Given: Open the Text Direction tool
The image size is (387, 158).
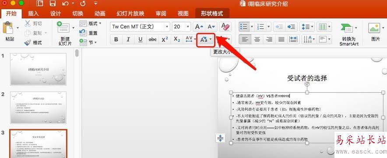Looking at the screenshot, I should coord(309,39).
